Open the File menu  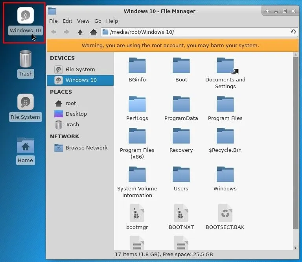tap(53, 21)
